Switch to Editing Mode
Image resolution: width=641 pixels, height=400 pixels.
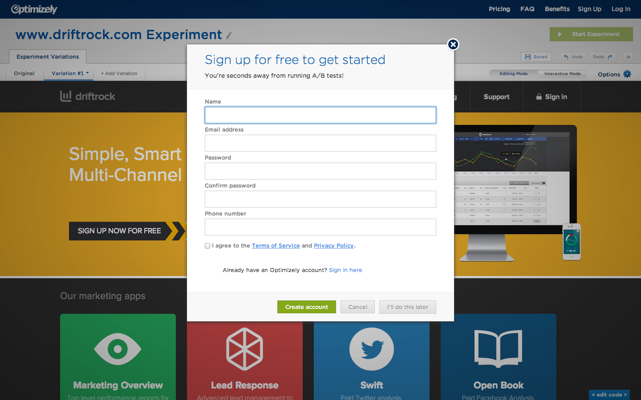(513, 74)
